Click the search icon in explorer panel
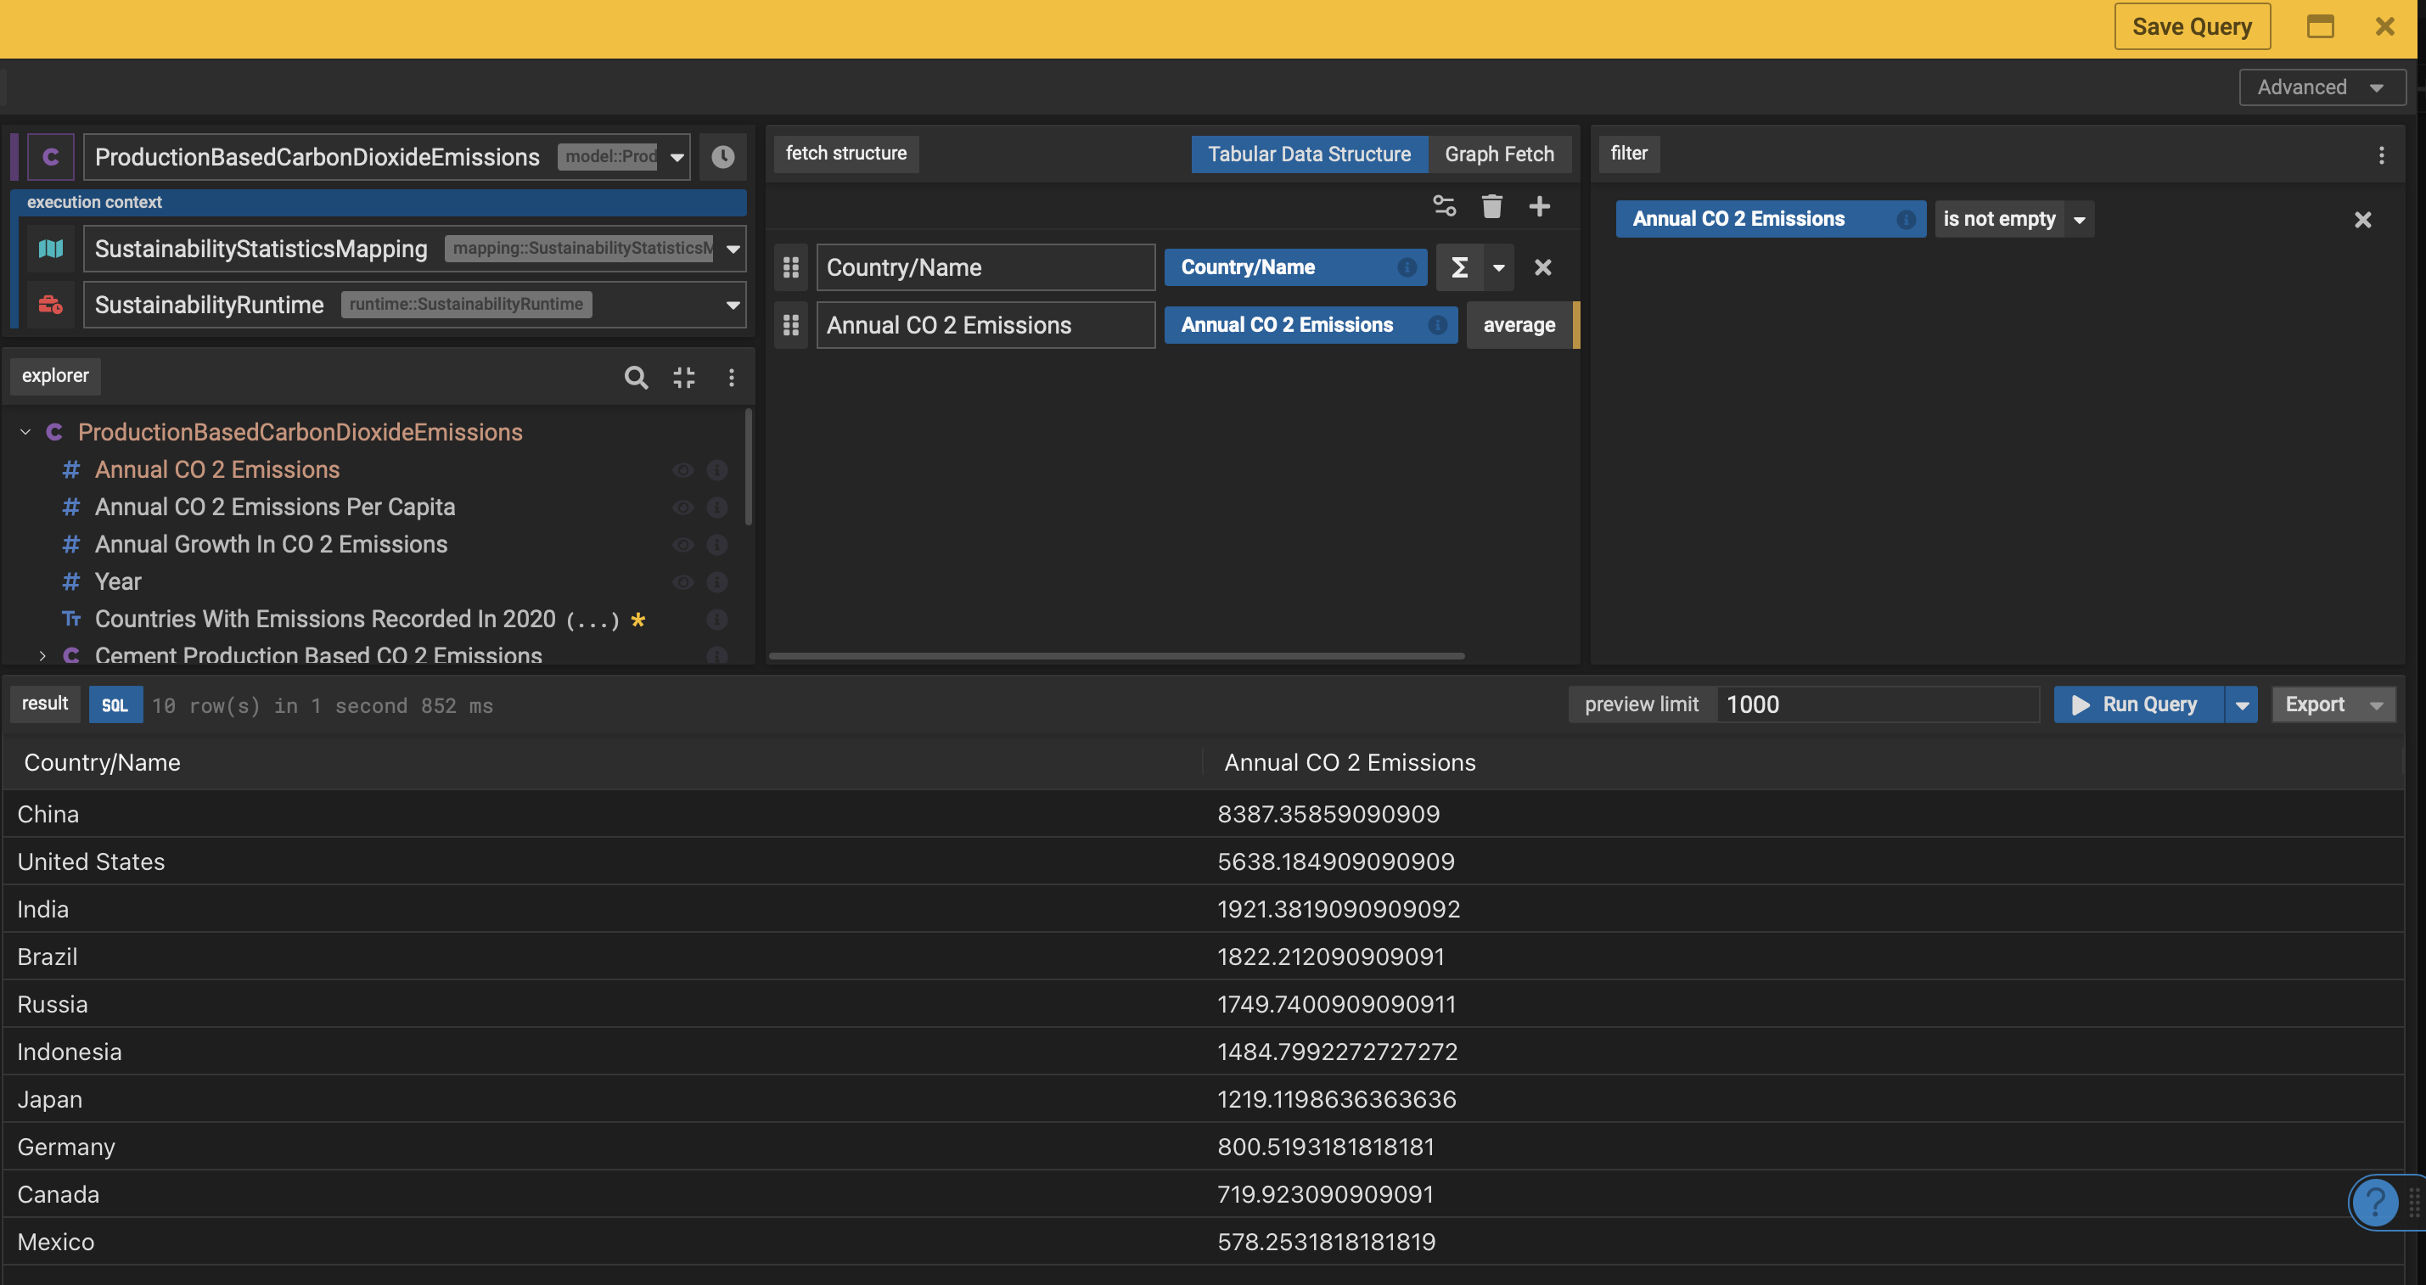 point(636,378)
